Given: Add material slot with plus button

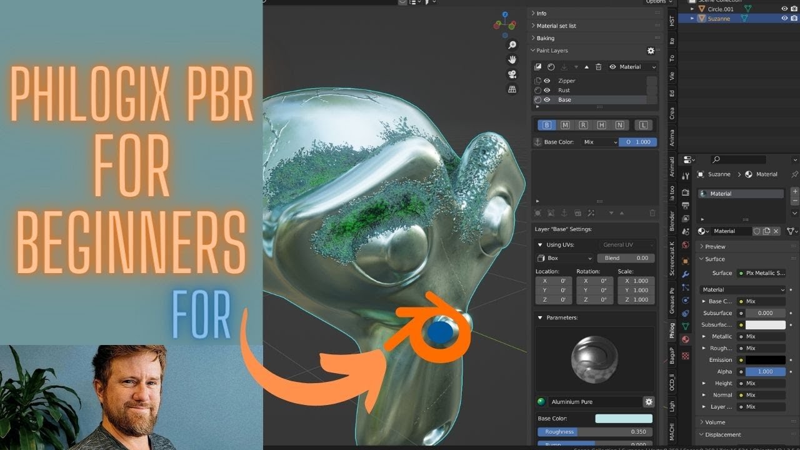Looking at the screenshot, I should (794, 191).
